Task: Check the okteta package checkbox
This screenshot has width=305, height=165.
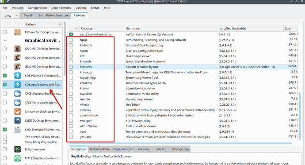Action: (71, 104)
